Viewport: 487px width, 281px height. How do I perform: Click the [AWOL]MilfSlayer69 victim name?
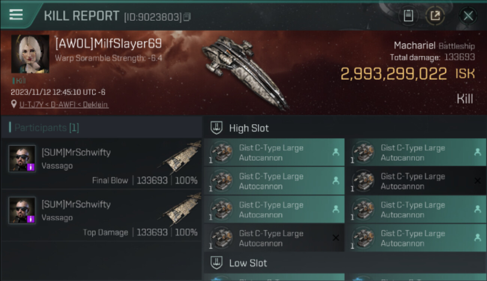pyautogui.click(x=108, y=44)
